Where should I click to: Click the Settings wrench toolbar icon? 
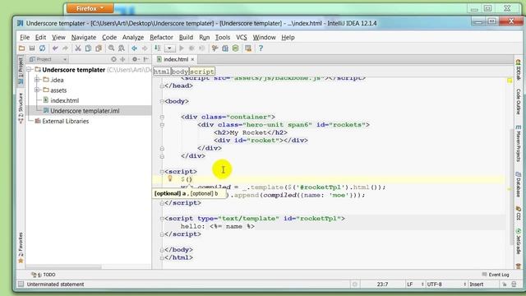pyautogui.click(x=215, y=49)
